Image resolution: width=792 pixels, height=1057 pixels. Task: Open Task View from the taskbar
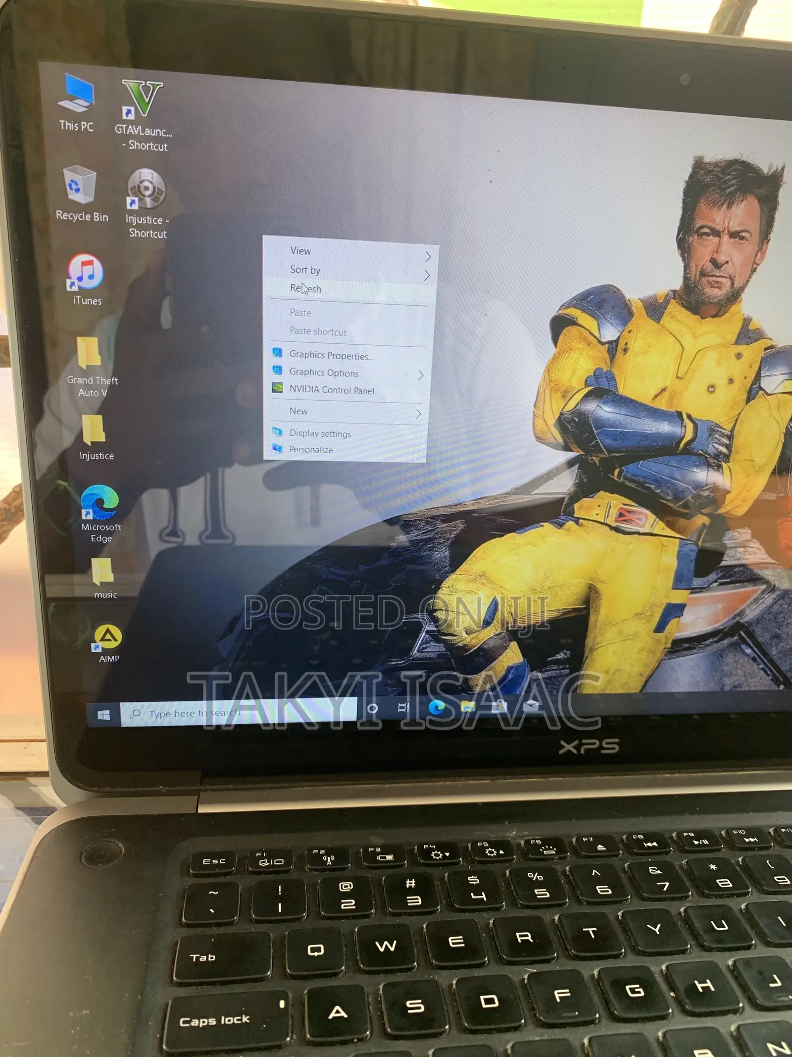[x=403, y=707]
